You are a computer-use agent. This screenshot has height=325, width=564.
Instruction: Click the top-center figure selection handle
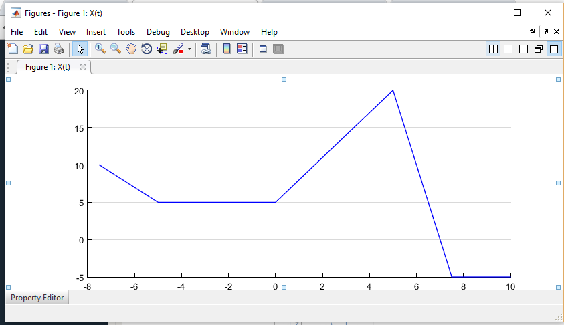[284, 79]
